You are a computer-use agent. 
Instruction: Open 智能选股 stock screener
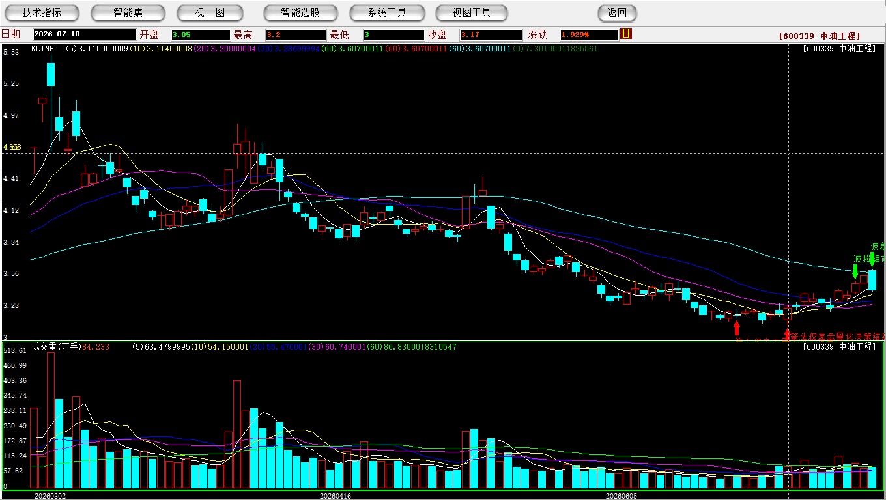300,12
